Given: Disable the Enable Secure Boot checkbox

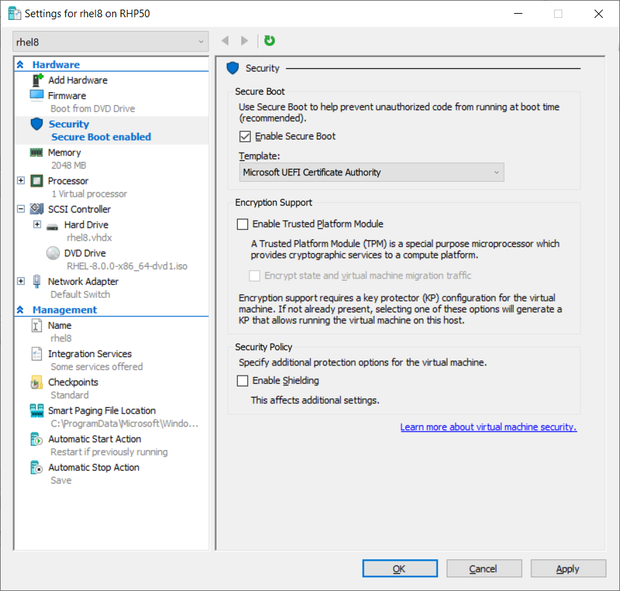Looking at the screenshot, I should click(x=245, y=136).
